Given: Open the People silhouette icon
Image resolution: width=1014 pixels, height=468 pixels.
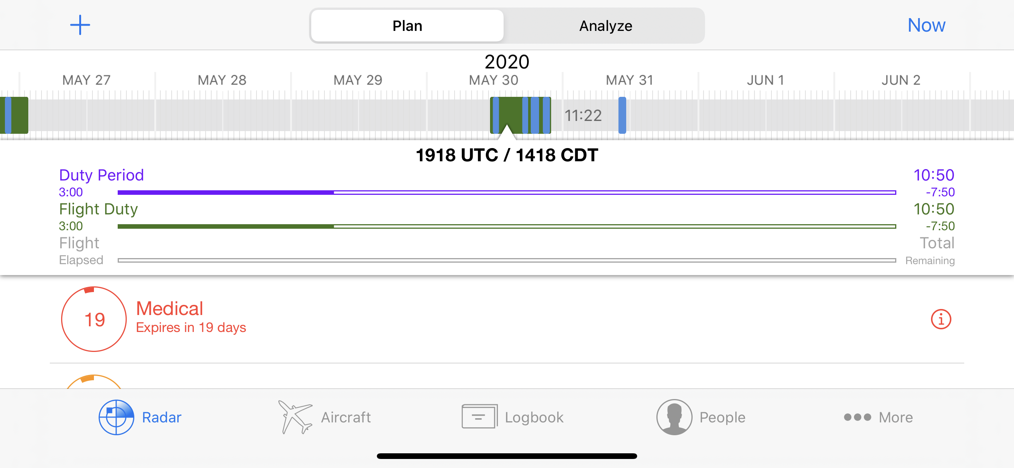Looking at the screenshot, I should (x=674, y=417).
